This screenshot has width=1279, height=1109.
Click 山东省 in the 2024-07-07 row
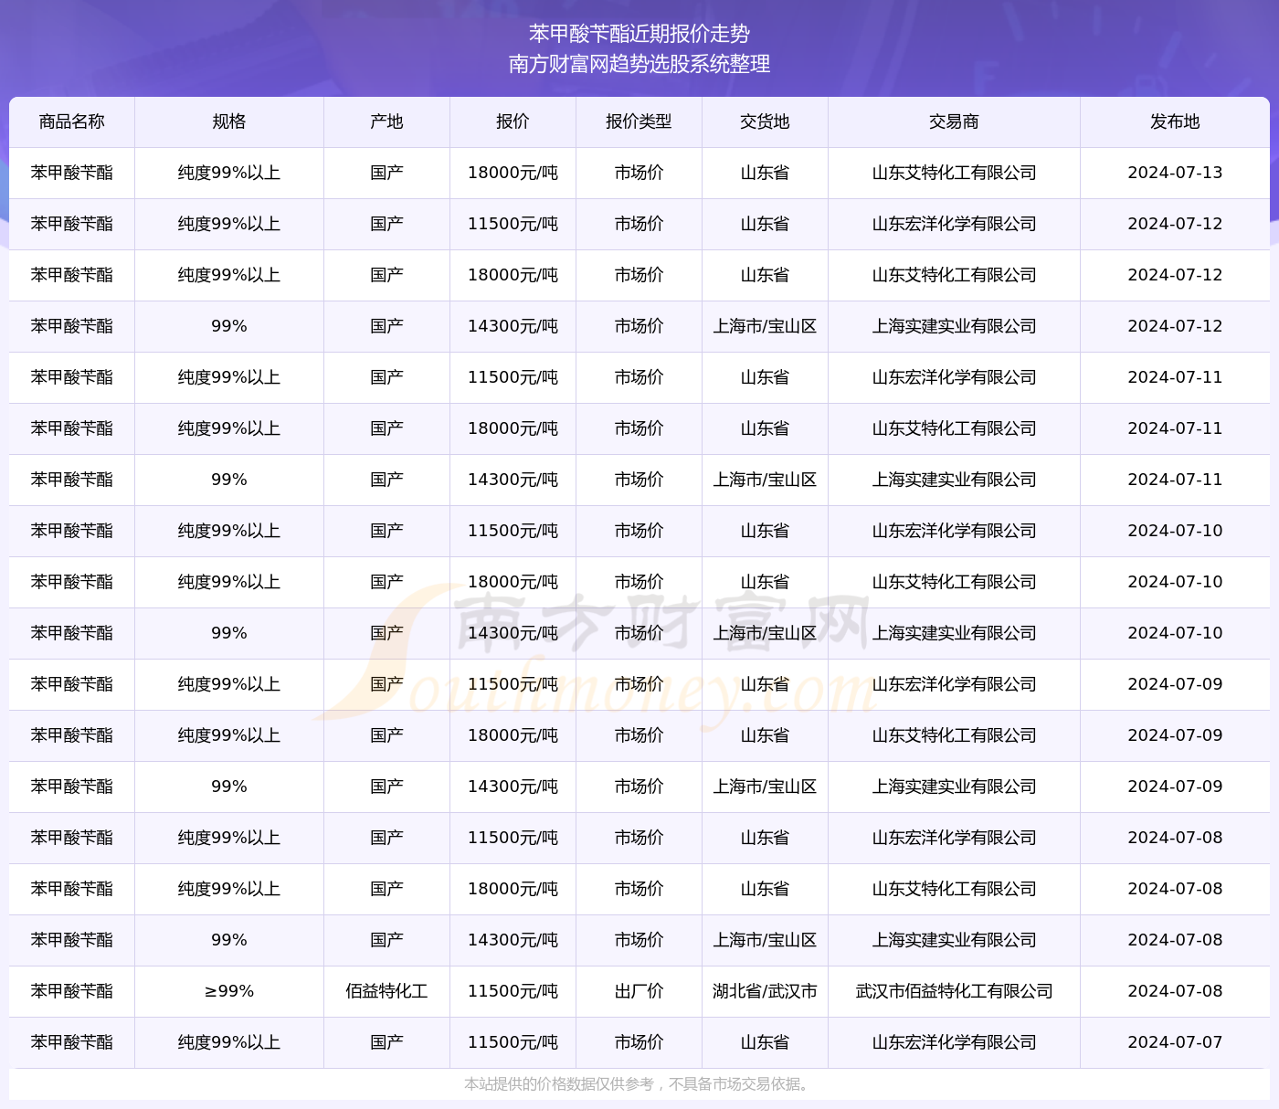click(765, 1042)
